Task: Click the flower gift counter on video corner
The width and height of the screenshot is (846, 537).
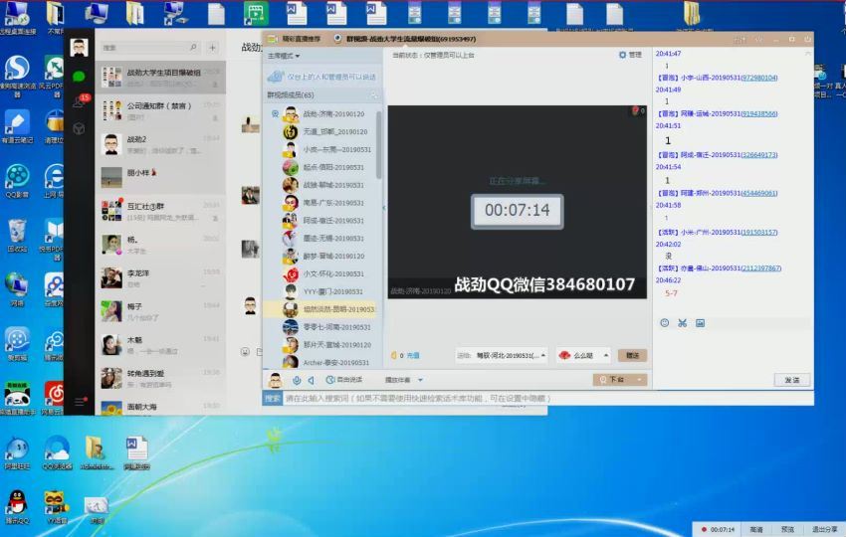Action: click(638, 110)
